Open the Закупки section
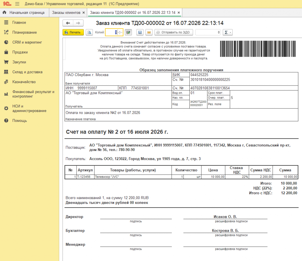The width and height of the screenshot is (302, 261). coord(19,62)
